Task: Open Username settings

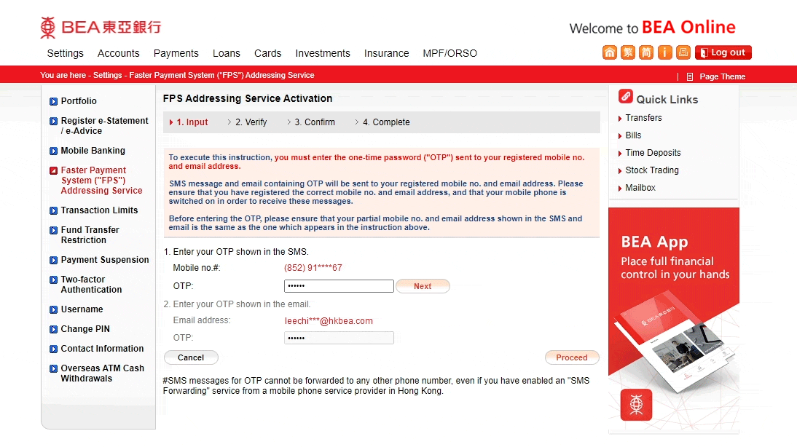Action: tap(82, 309)
